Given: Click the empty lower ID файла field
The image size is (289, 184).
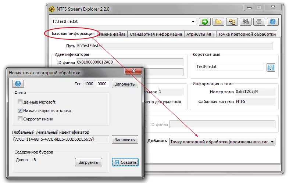Looking at the screenshot, I should pos(222,125).
